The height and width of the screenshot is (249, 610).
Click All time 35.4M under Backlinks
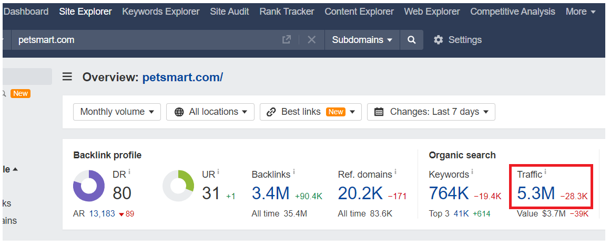(x=279, y=214)
